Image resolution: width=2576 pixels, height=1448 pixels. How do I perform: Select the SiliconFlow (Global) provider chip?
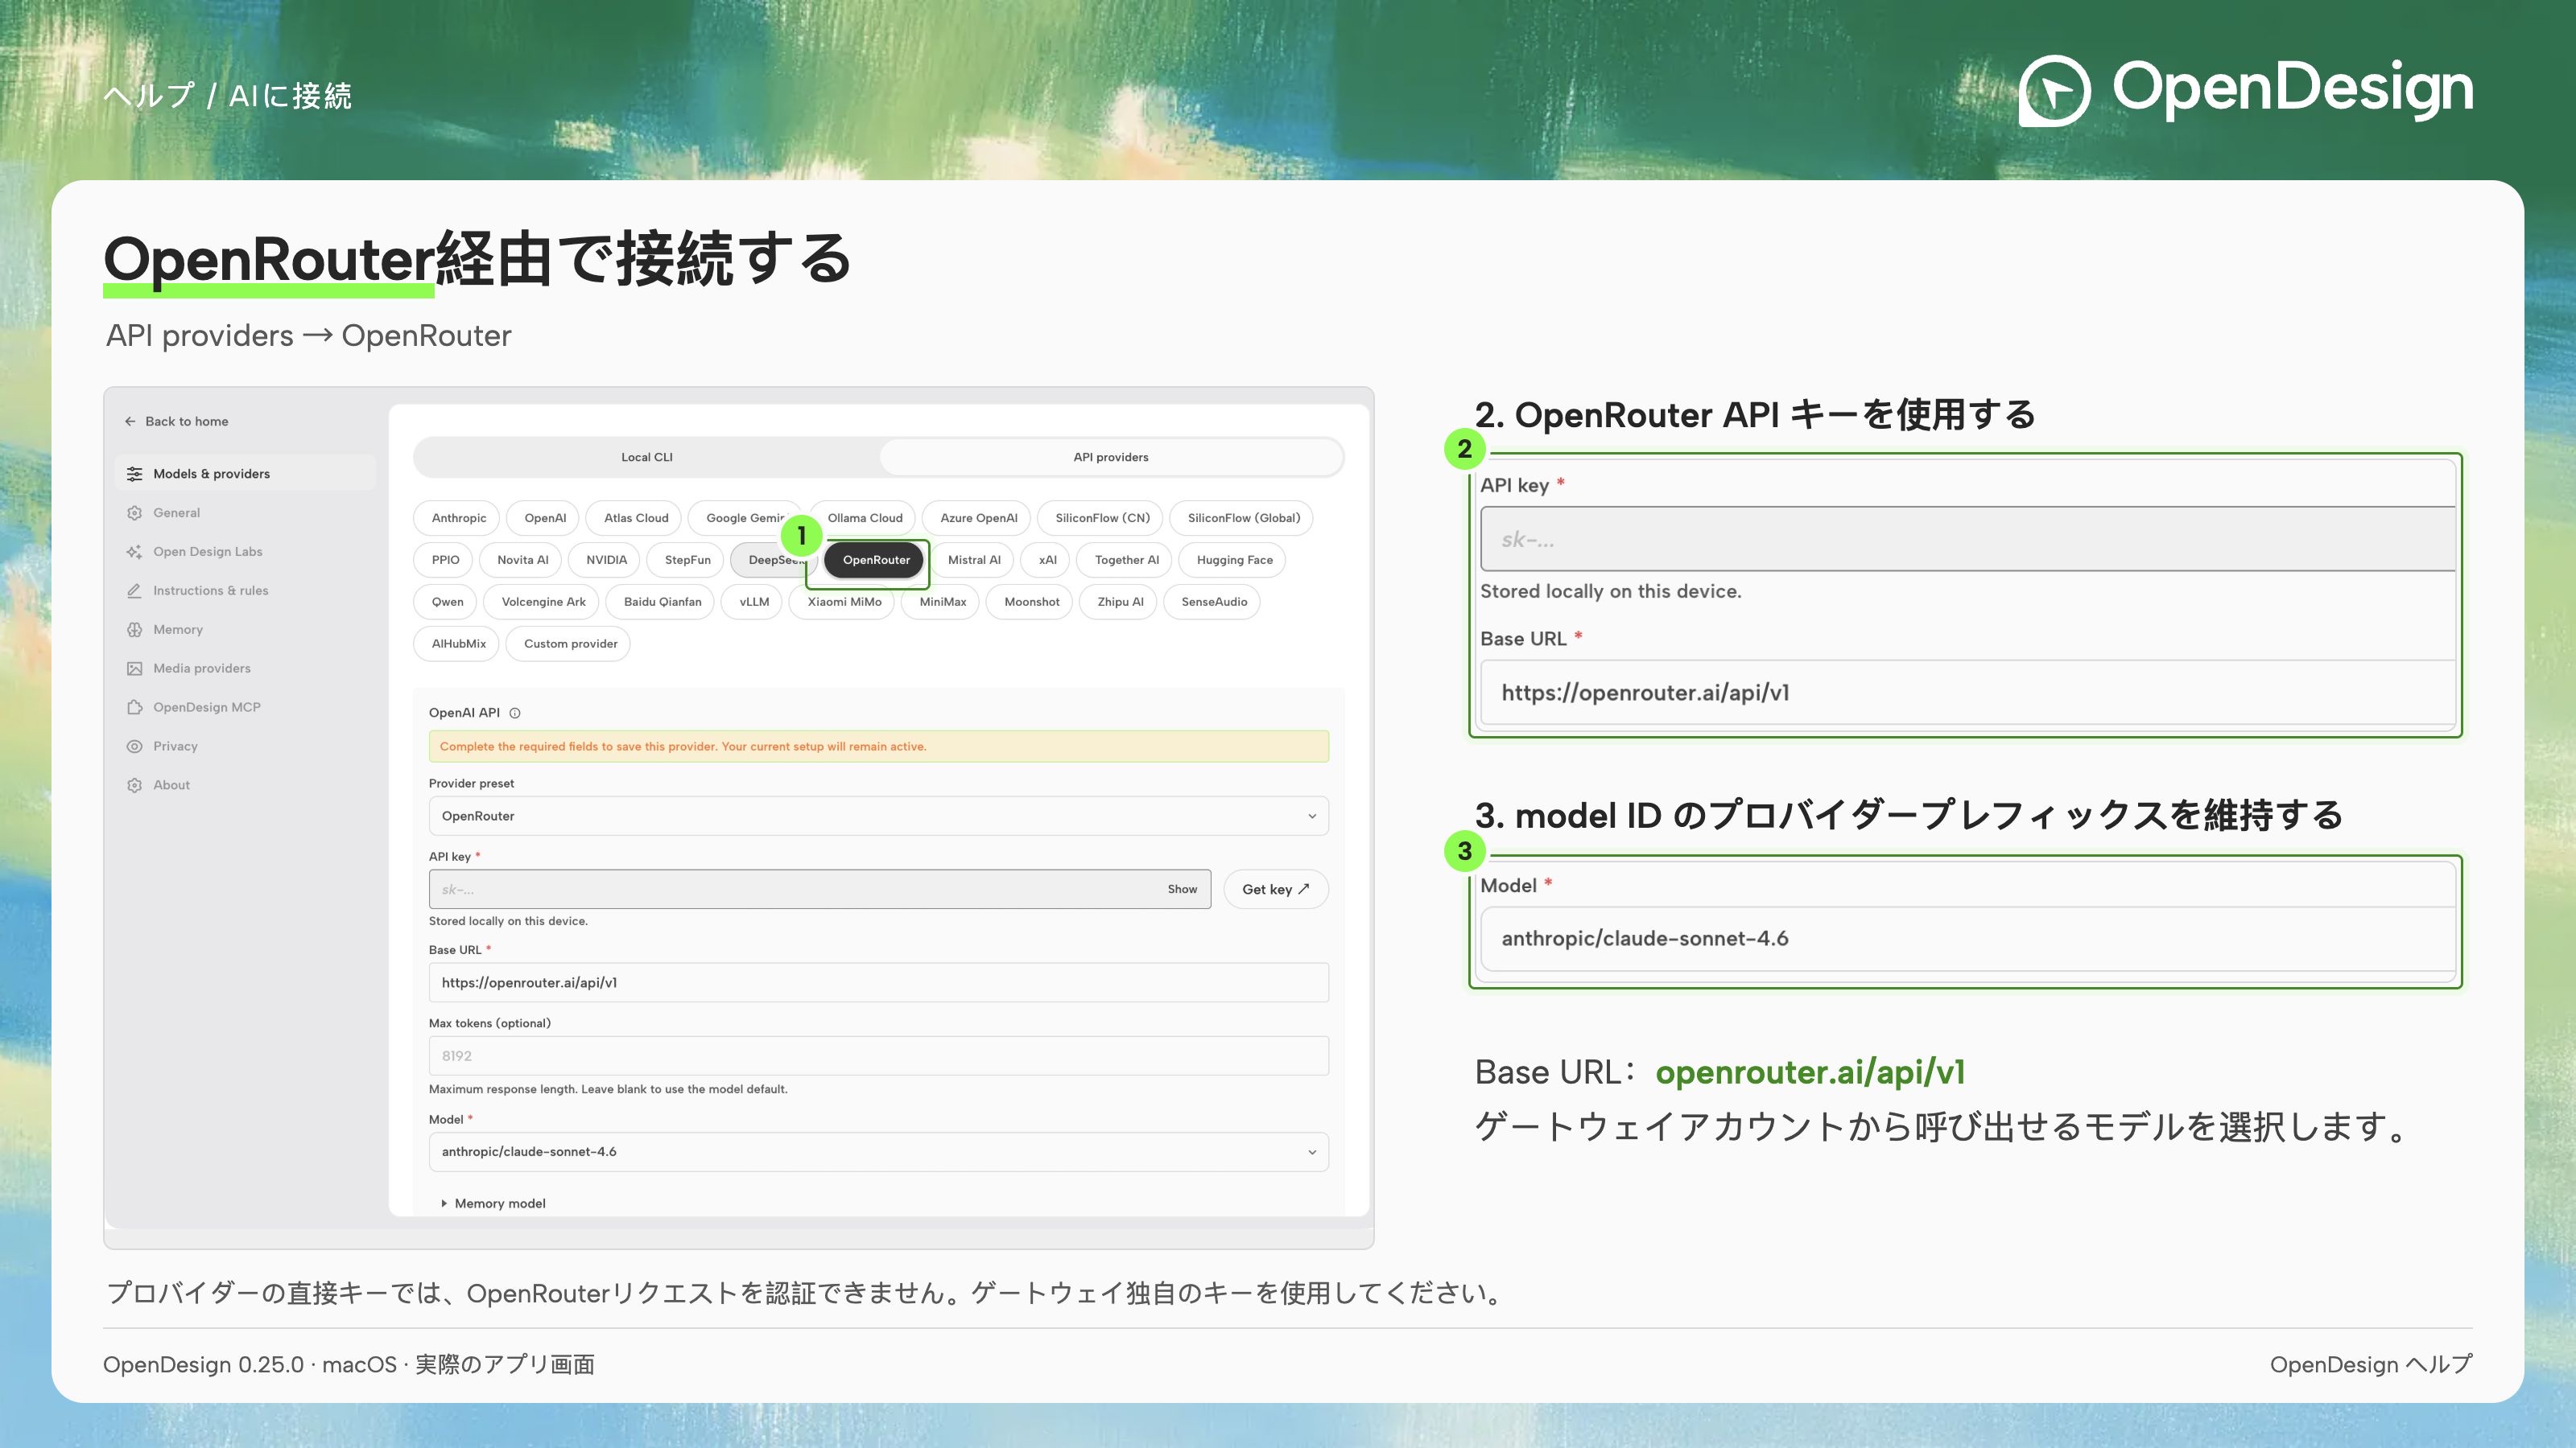pyautogui.click(x=1243, y=517)
